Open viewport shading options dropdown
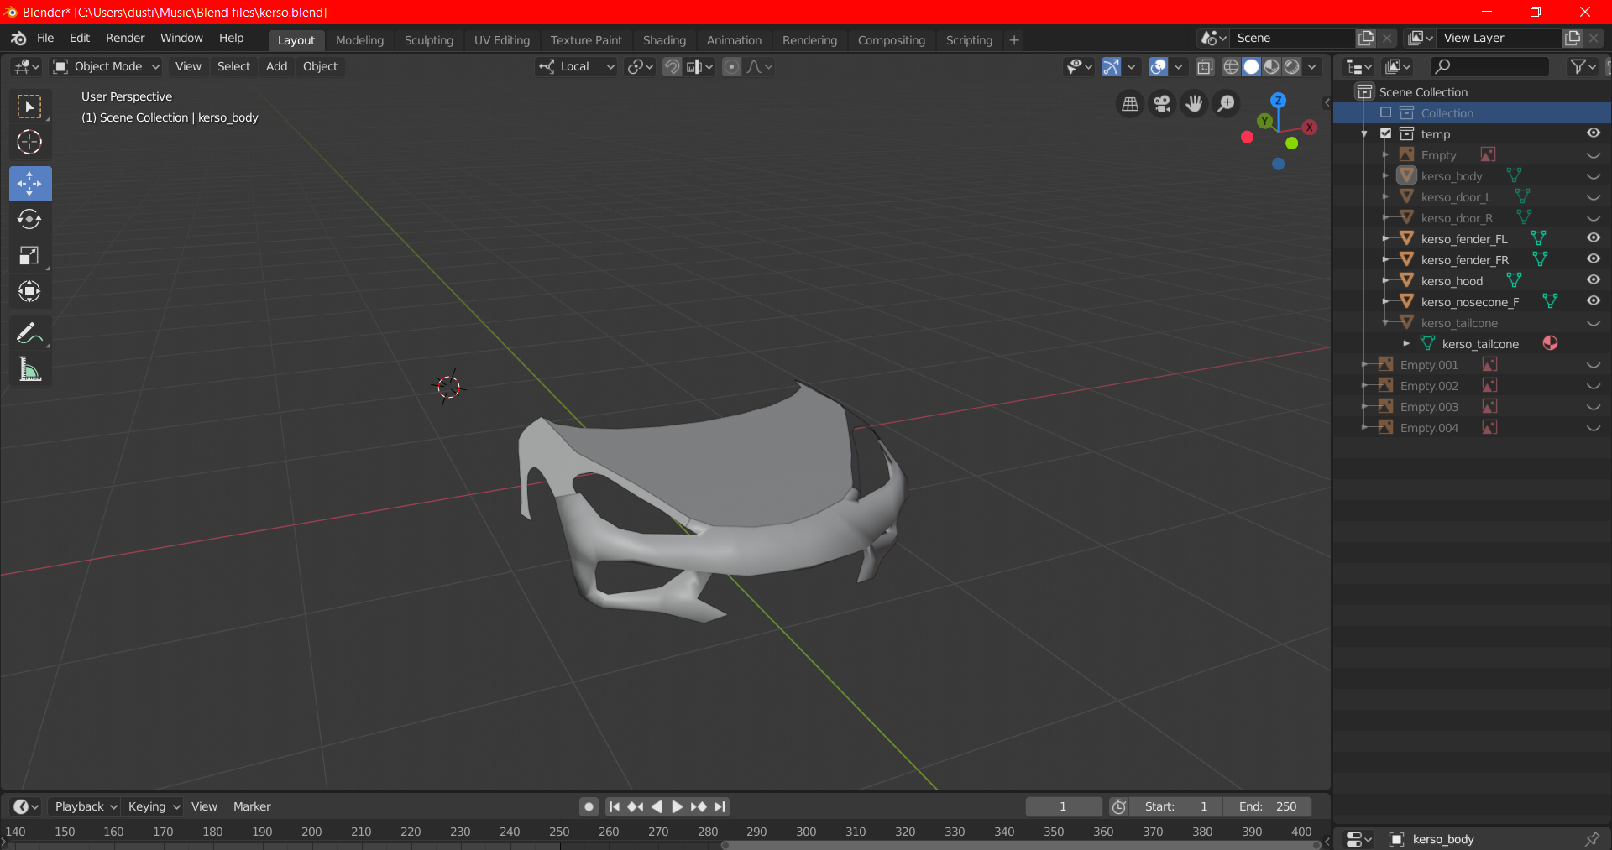This screenshot has height=850, width=1612. [x=1312, y=66]
